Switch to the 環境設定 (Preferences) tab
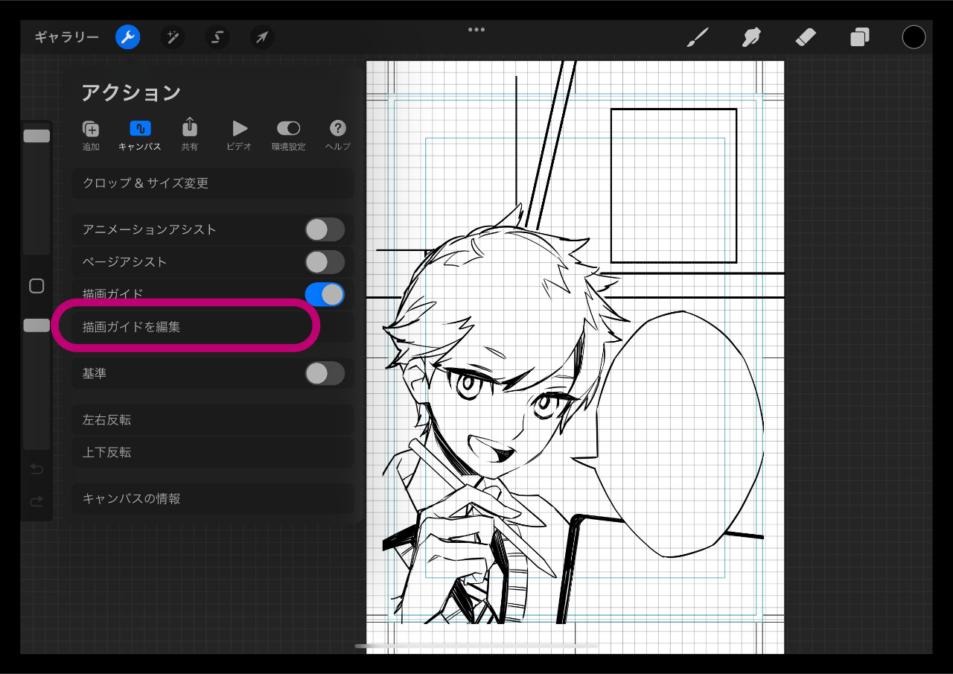This screenshot has width=953, height=674. coord(288,136)
